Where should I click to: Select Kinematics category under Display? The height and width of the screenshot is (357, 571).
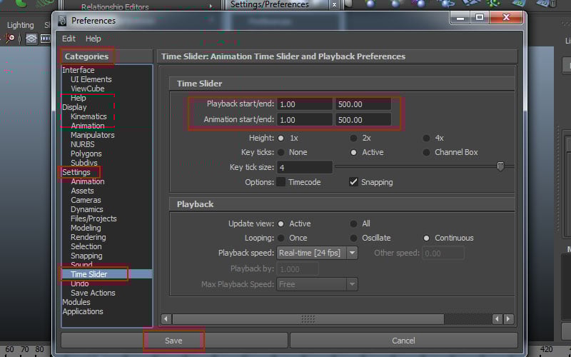pos(89,116)
